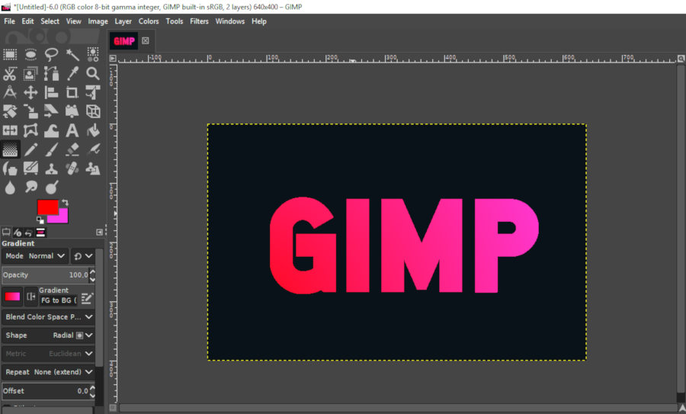The height and width of the screenshot is (414, 686).
Task: Open the Filters menu
Action: [x=199, y=21]
